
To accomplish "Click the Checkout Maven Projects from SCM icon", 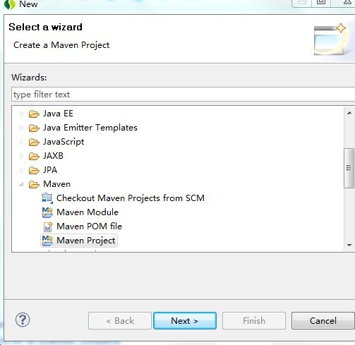I will 47,198.
